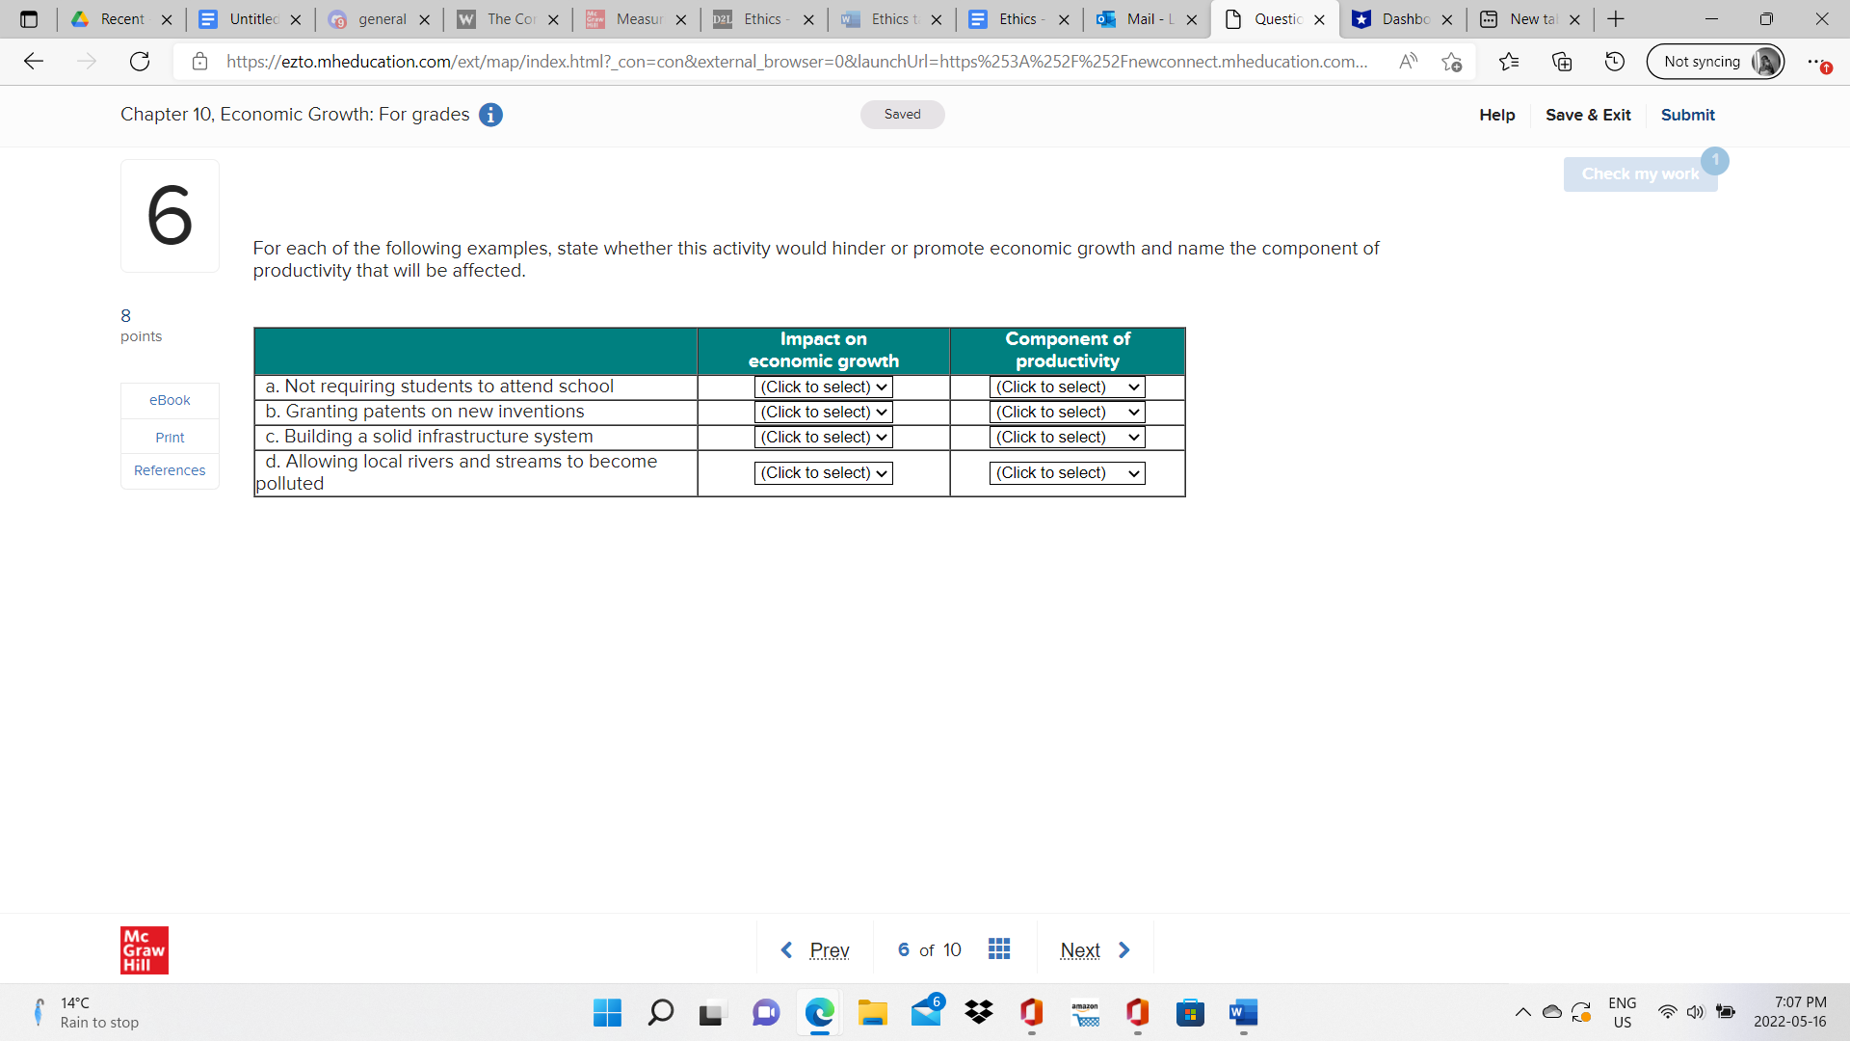Viewport: 1850px width, 1041px height.
Task: Switch to the Dashboard browser tab
Action: coord(1393,19)
